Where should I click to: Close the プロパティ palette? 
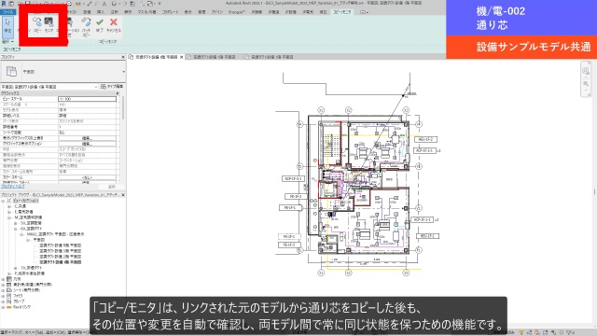(122, 57)
